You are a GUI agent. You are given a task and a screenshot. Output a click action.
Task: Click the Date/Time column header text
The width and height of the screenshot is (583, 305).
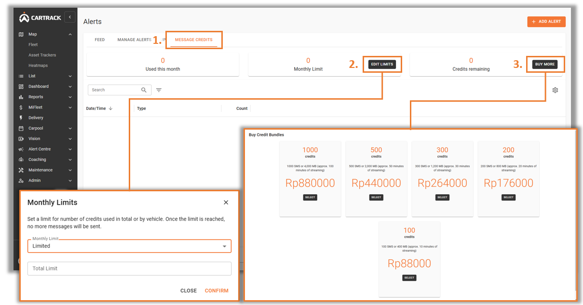coord(96,108)
